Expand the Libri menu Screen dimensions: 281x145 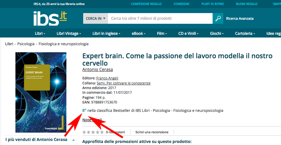(x=40, y=33)
